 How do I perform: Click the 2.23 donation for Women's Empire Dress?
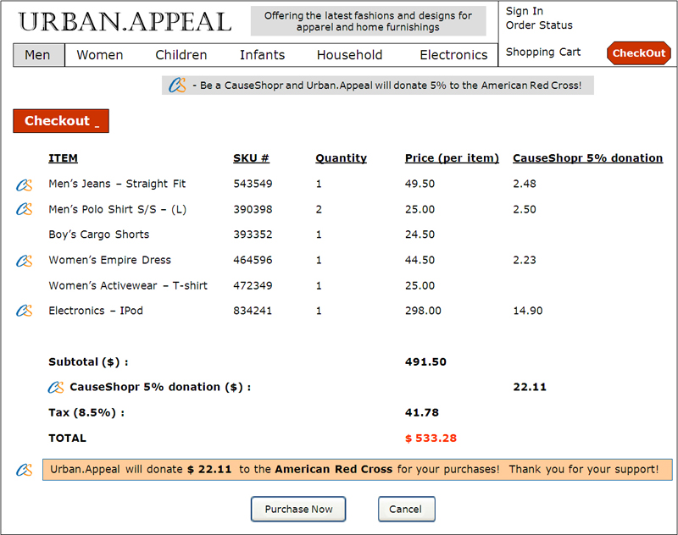click(525, 260)
